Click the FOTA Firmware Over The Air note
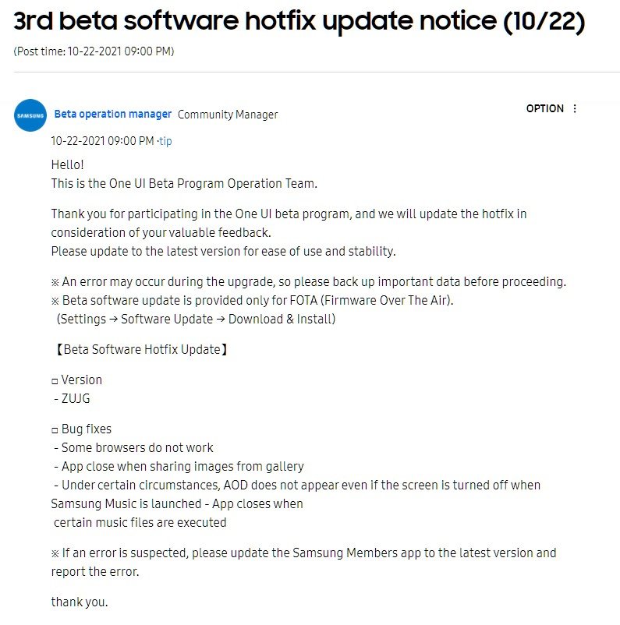Screen dimensions: 620x625 click(x=253, y=301)
